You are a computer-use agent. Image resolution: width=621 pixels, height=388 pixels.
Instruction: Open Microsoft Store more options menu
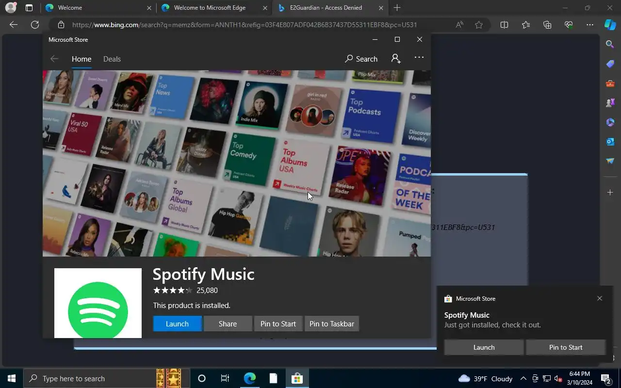point(419,57)
